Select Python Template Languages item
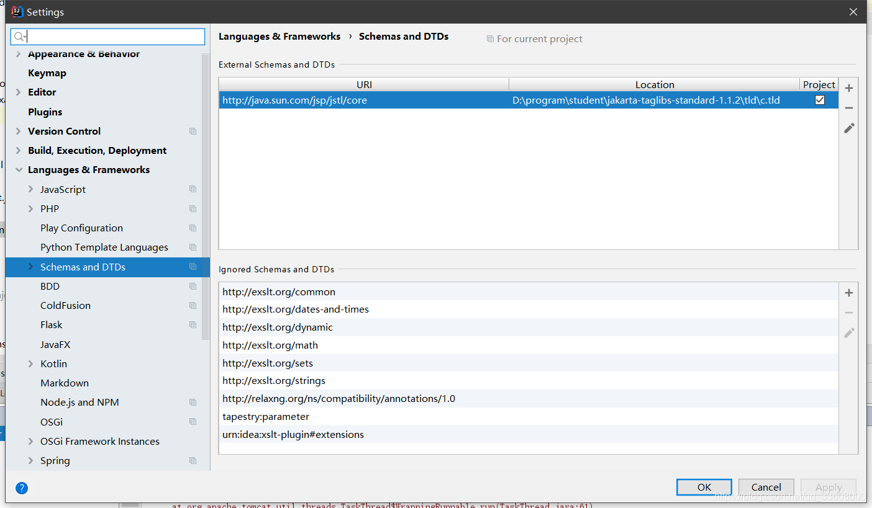872x508 pixels. pyautogui.click(x=104, y=247)
